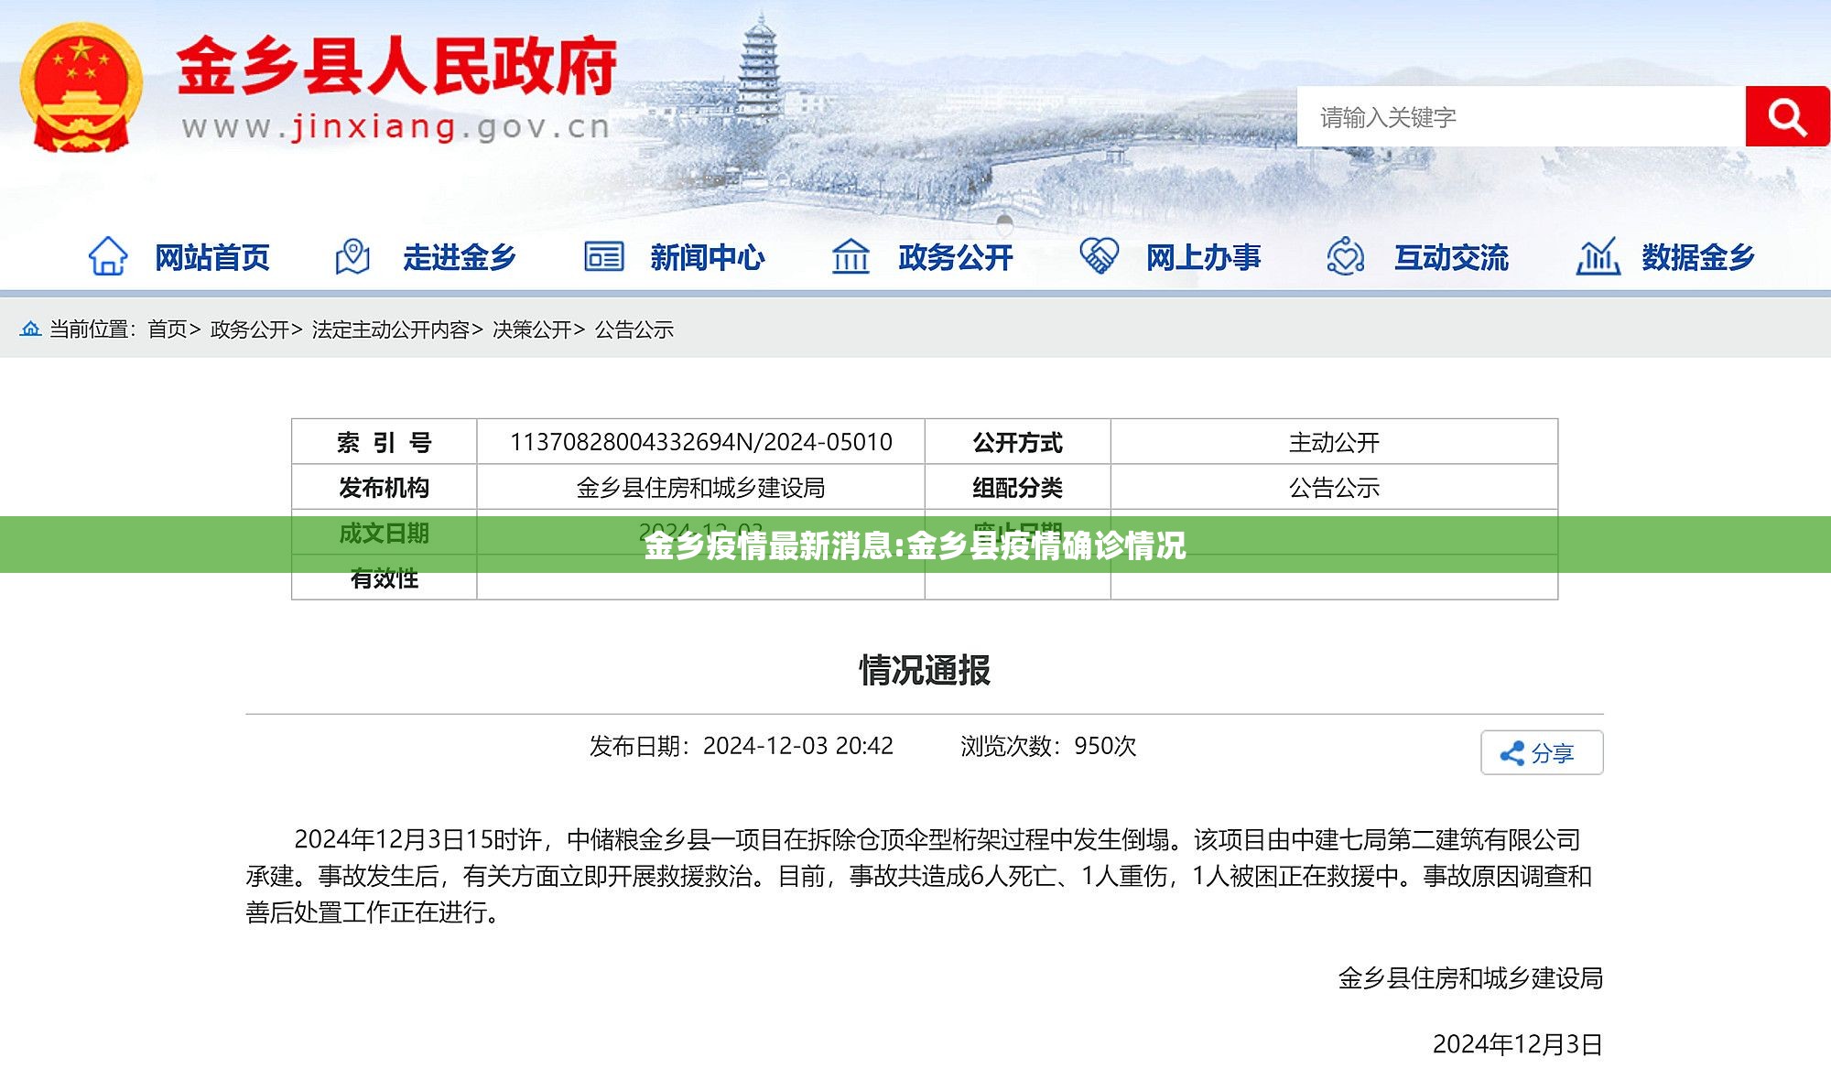Viewport: 1831px width, 1090px height.
Task: Click the red search magnifier button
Action: coord(1787,116)
